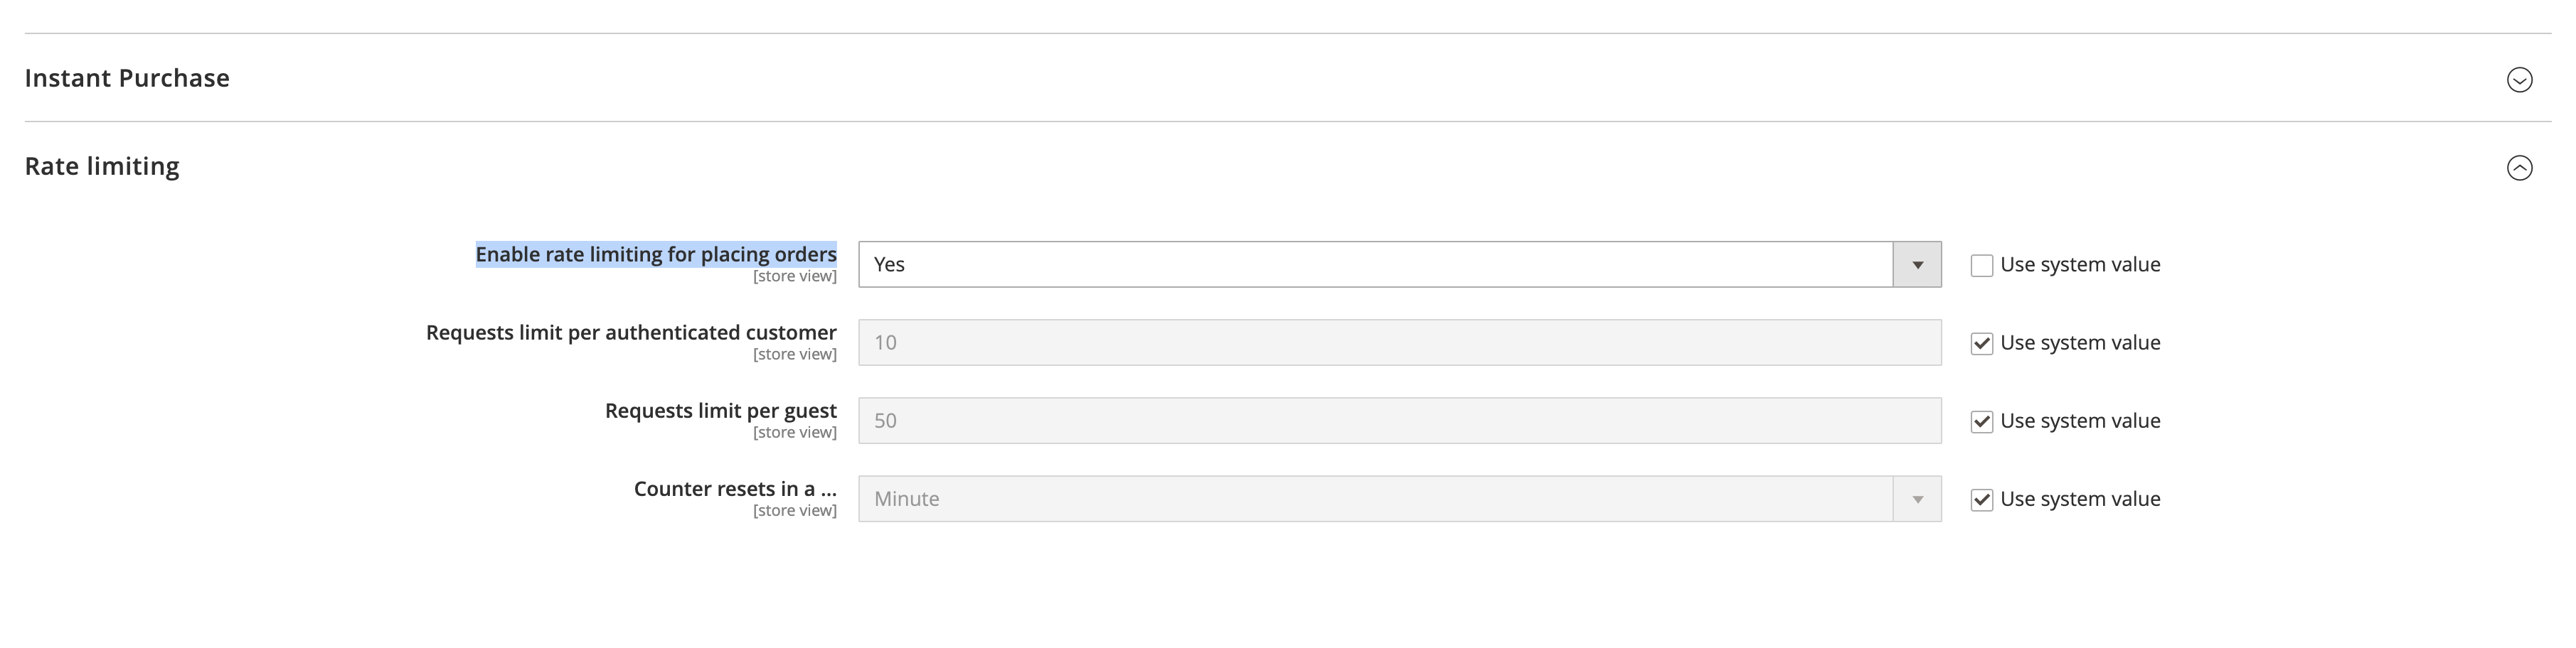
Task: Click the Counter resets in a label
Action: 736,488
